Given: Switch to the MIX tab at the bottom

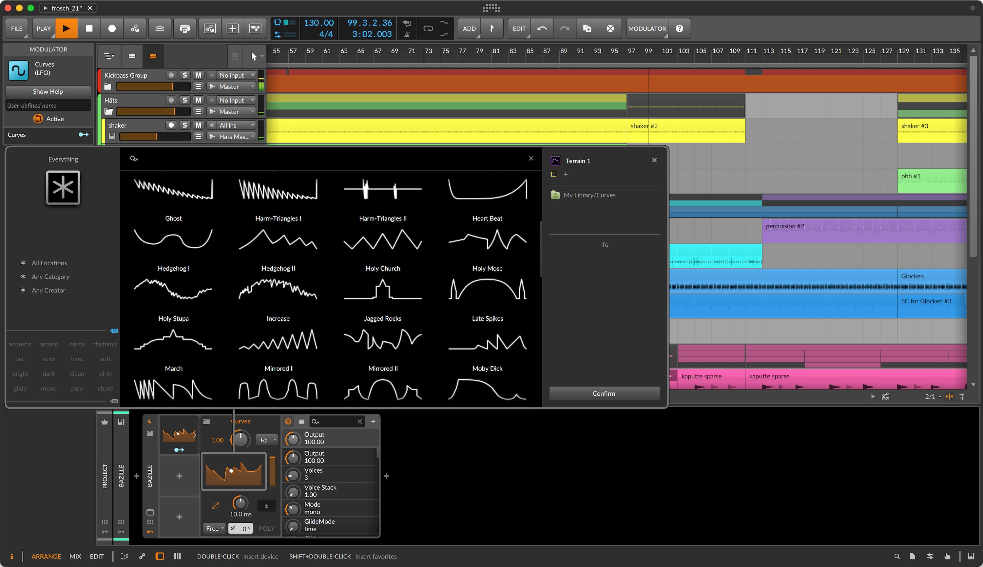Looking at the screenshot, I should [x=75, y=556].
